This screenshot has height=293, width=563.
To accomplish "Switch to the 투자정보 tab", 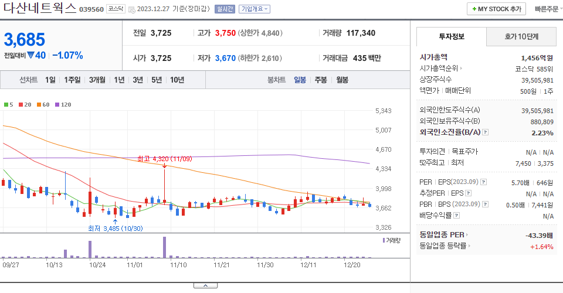I will [x=452, y=36].
